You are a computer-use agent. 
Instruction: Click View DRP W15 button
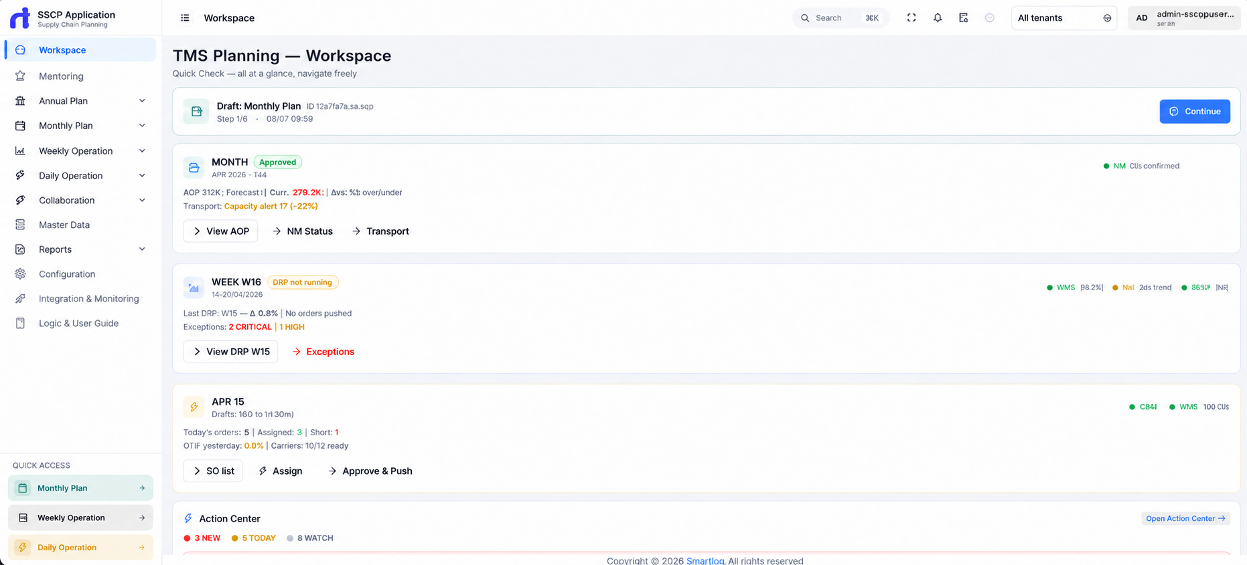(230, 352)
